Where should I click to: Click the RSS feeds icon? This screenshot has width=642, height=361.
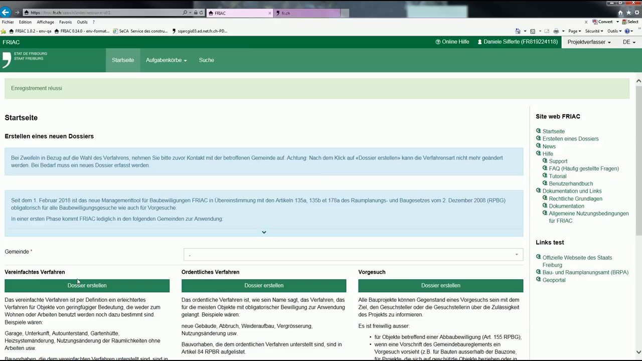coord(533,31)
